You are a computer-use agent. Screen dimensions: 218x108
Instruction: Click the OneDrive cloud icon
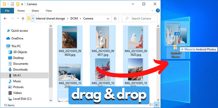coord(8,38)
